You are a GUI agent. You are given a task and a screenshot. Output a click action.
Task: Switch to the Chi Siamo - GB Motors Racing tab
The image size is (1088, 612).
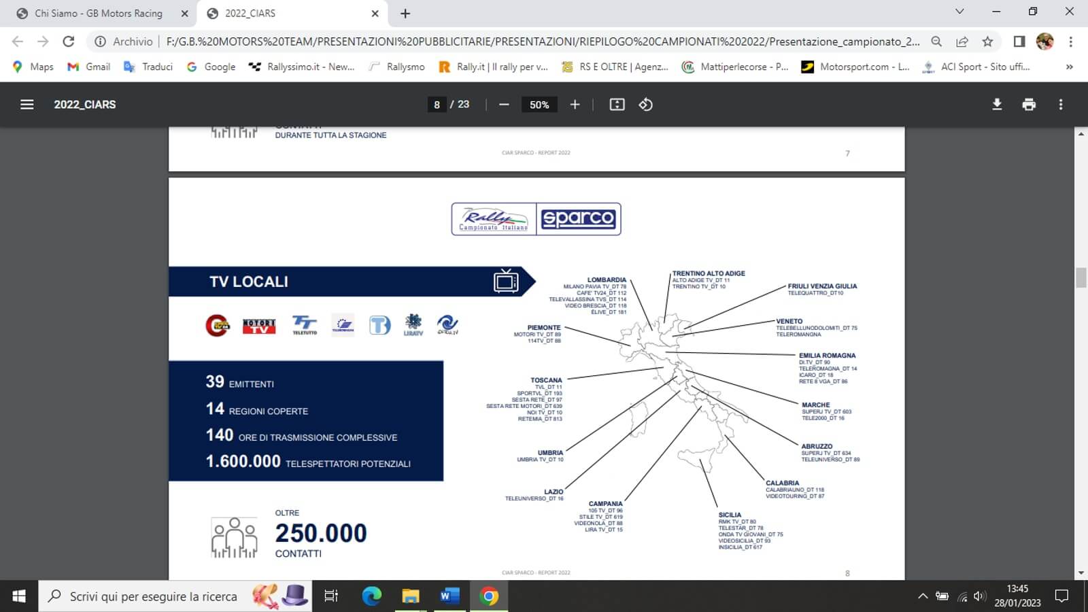tap(99, 14)
